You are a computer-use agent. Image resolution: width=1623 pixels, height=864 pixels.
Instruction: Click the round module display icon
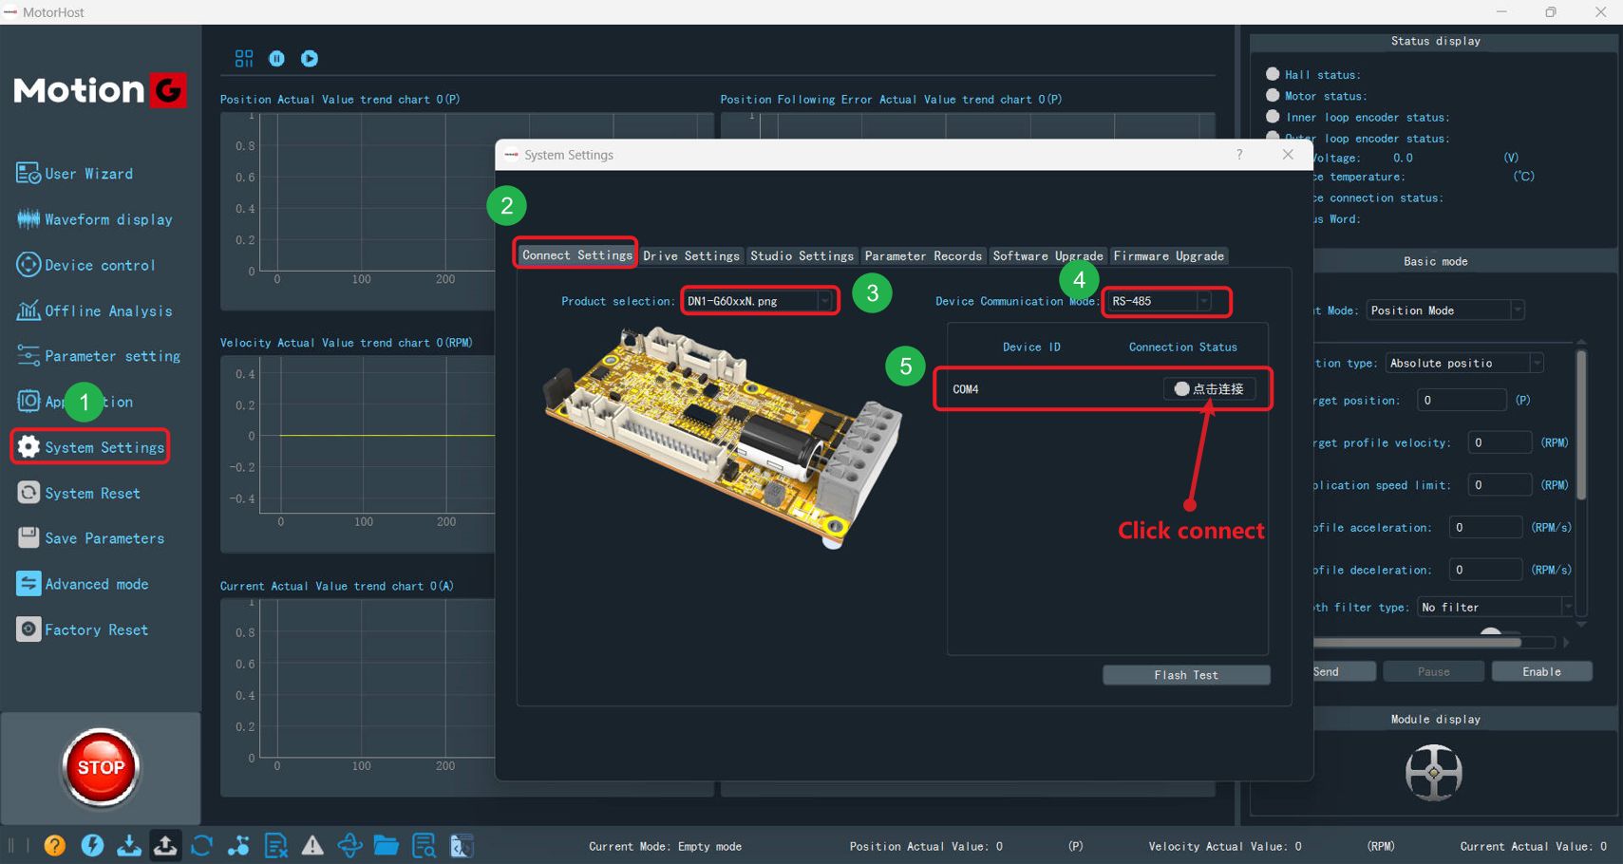(1433, 773)
